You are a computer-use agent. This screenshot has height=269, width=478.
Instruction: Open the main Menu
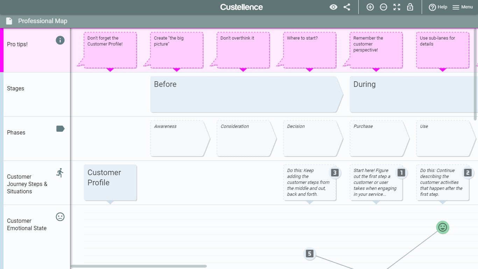click(x=463, y=7)
